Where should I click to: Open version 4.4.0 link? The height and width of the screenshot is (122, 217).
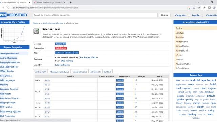point(47,103)
